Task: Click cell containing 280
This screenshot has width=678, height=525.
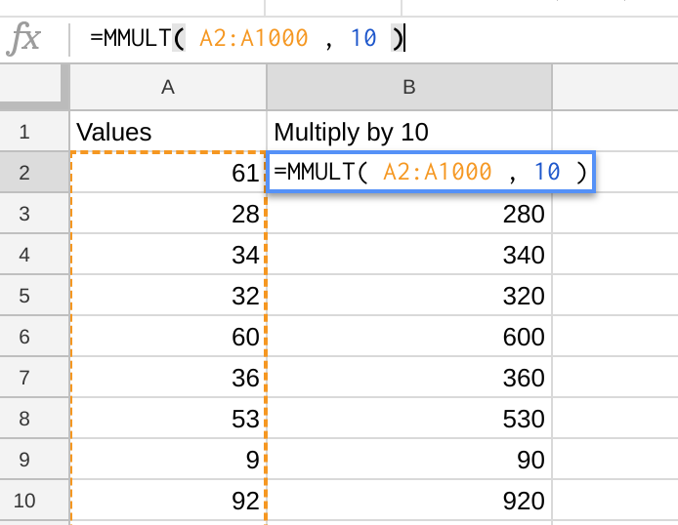Action: tap(409, 214)
